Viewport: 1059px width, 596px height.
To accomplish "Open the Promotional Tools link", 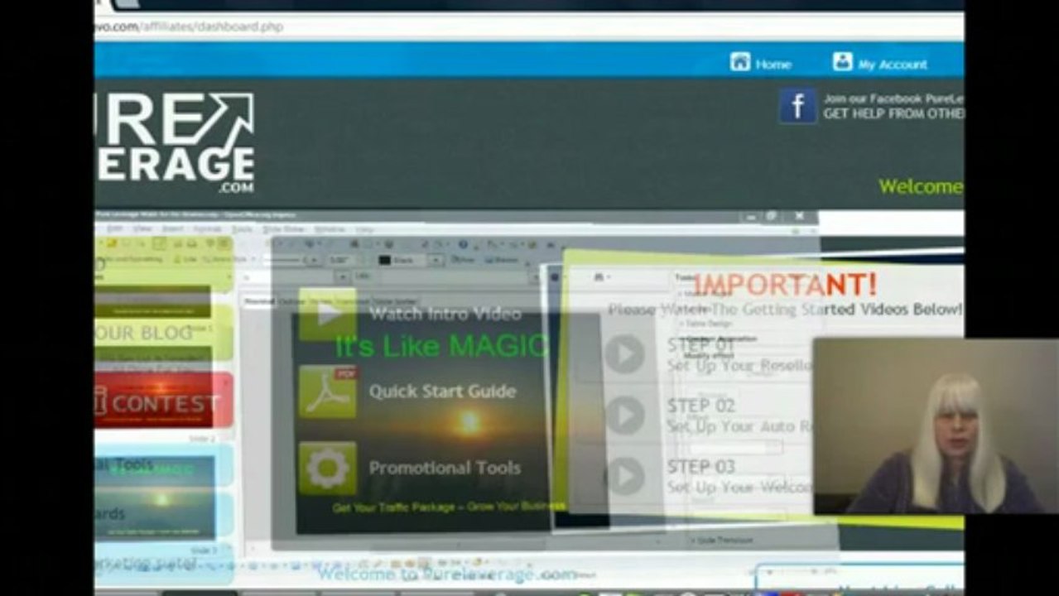I will [445, 468].
